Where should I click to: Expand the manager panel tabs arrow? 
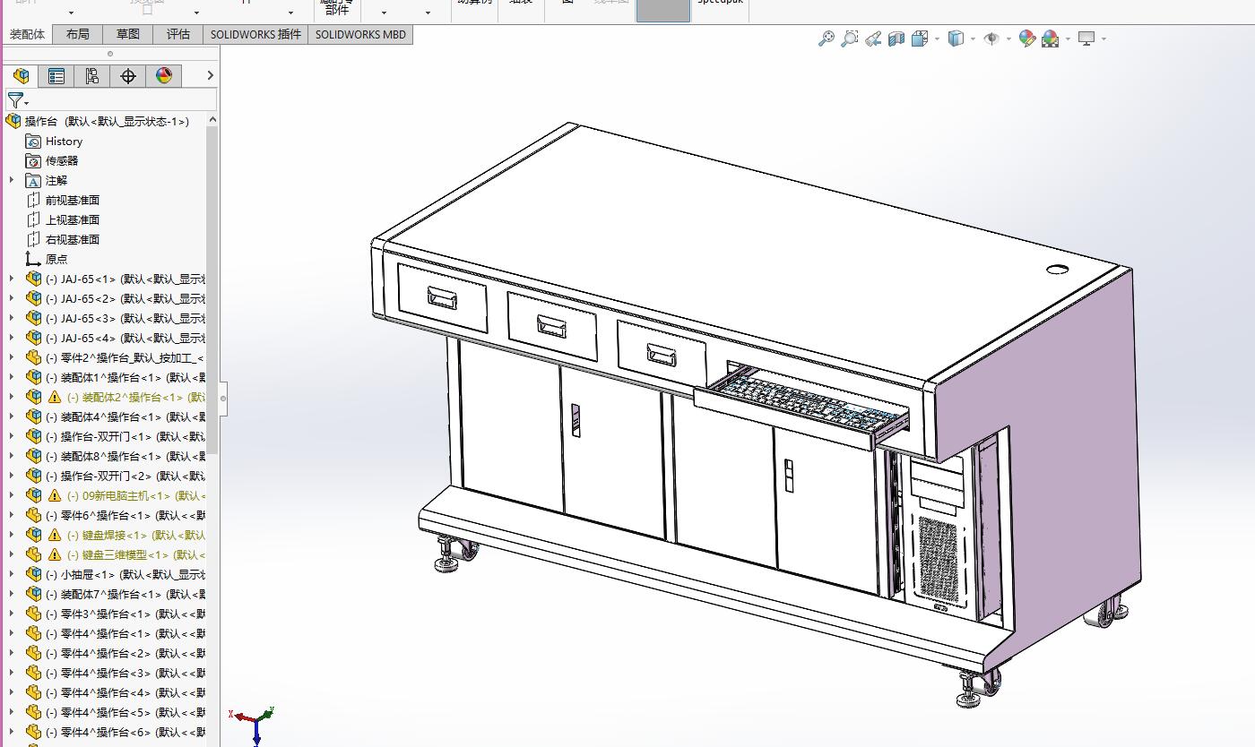point(210,76)
